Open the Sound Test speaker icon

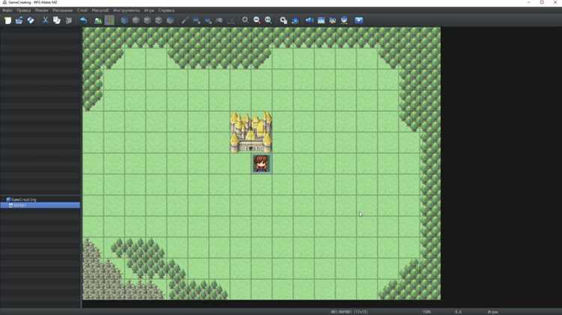point(309,20)
